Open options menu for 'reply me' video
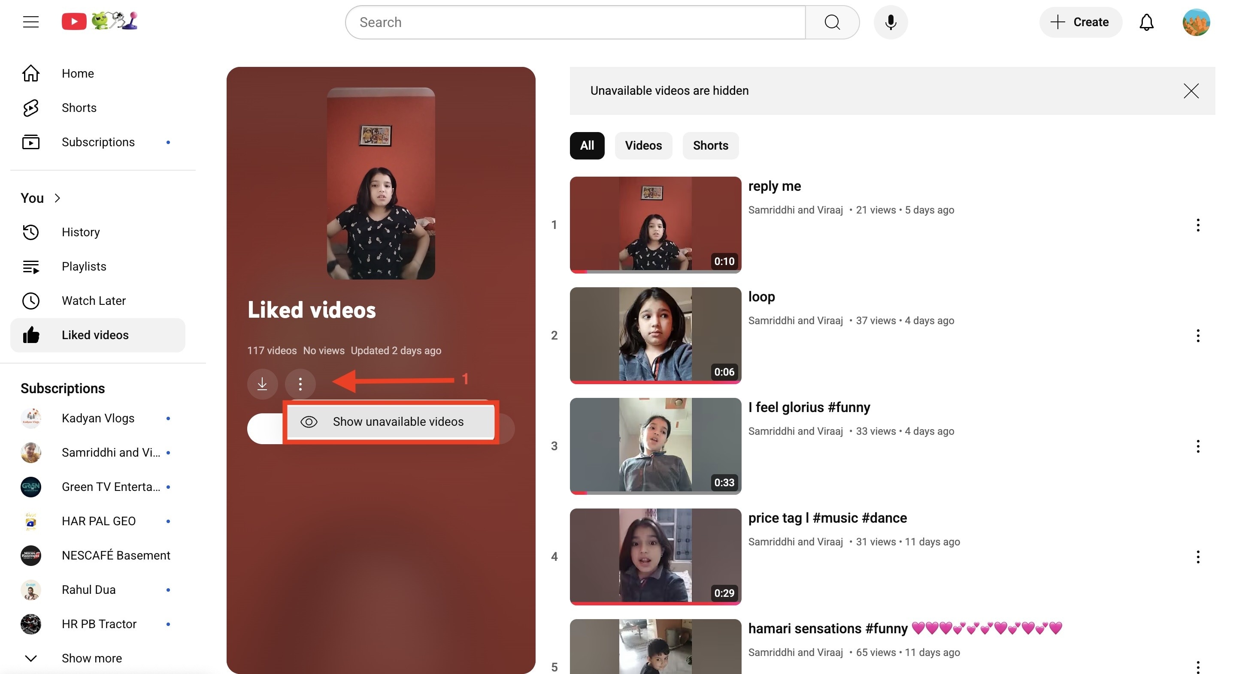 click(1198, 225)
